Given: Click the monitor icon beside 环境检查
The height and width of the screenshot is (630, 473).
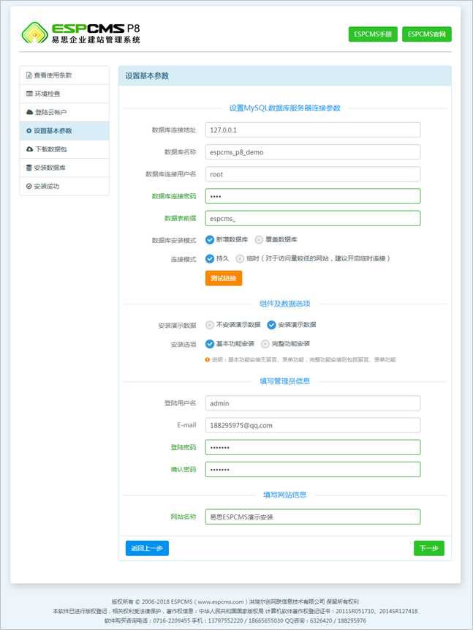Looking at the screenshot, I should [x=29, y=94].
